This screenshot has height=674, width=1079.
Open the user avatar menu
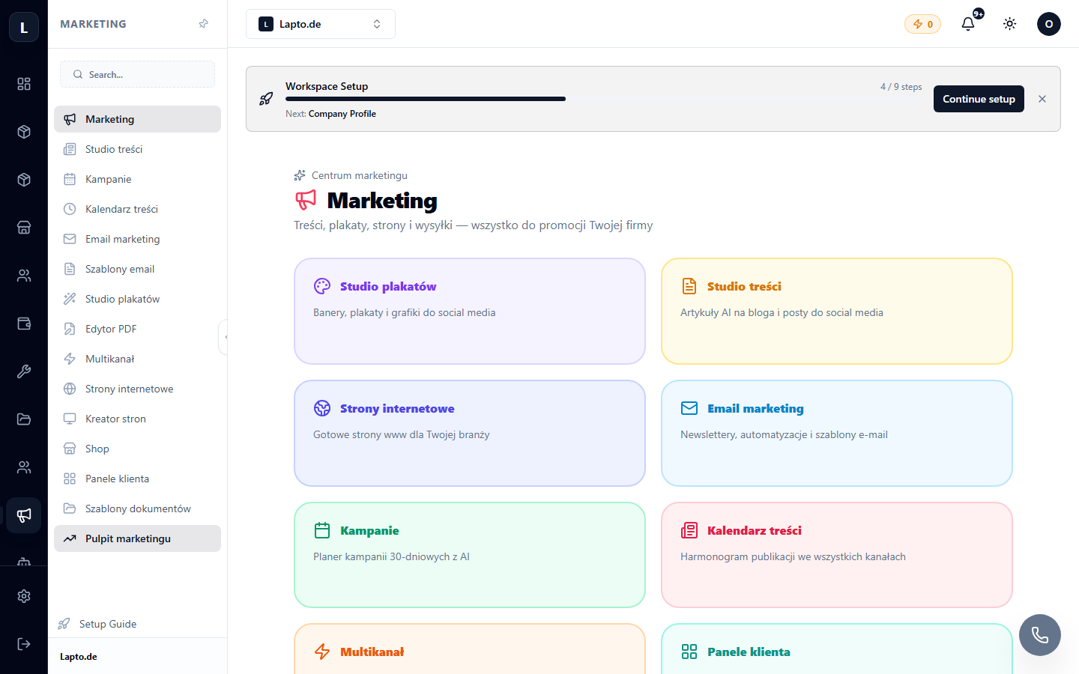pos(1049,24)
